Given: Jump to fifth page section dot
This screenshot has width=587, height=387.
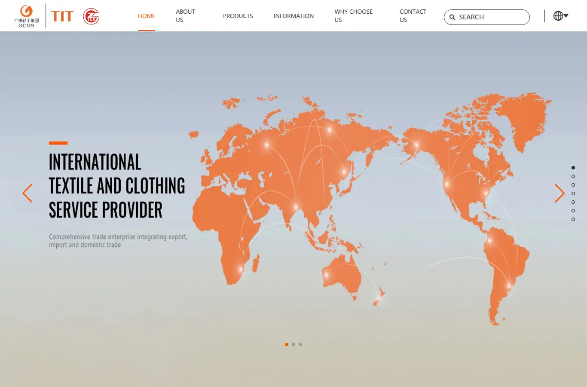Looking at the screenshot, I should tap(573, 202).
